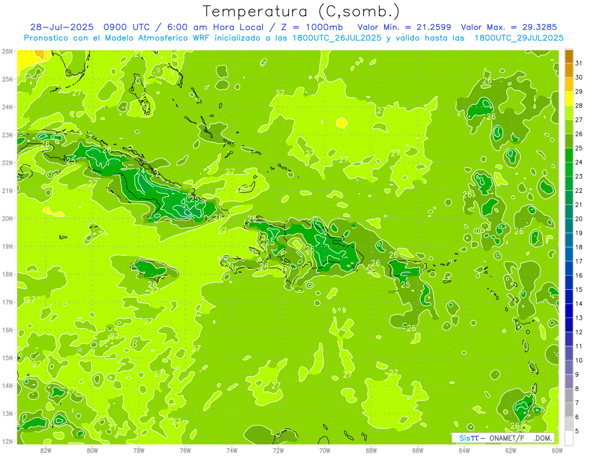Screen dimensions: 592x457
Task: Click the 78W longitude axis label
Action: (x=139, y=450)
